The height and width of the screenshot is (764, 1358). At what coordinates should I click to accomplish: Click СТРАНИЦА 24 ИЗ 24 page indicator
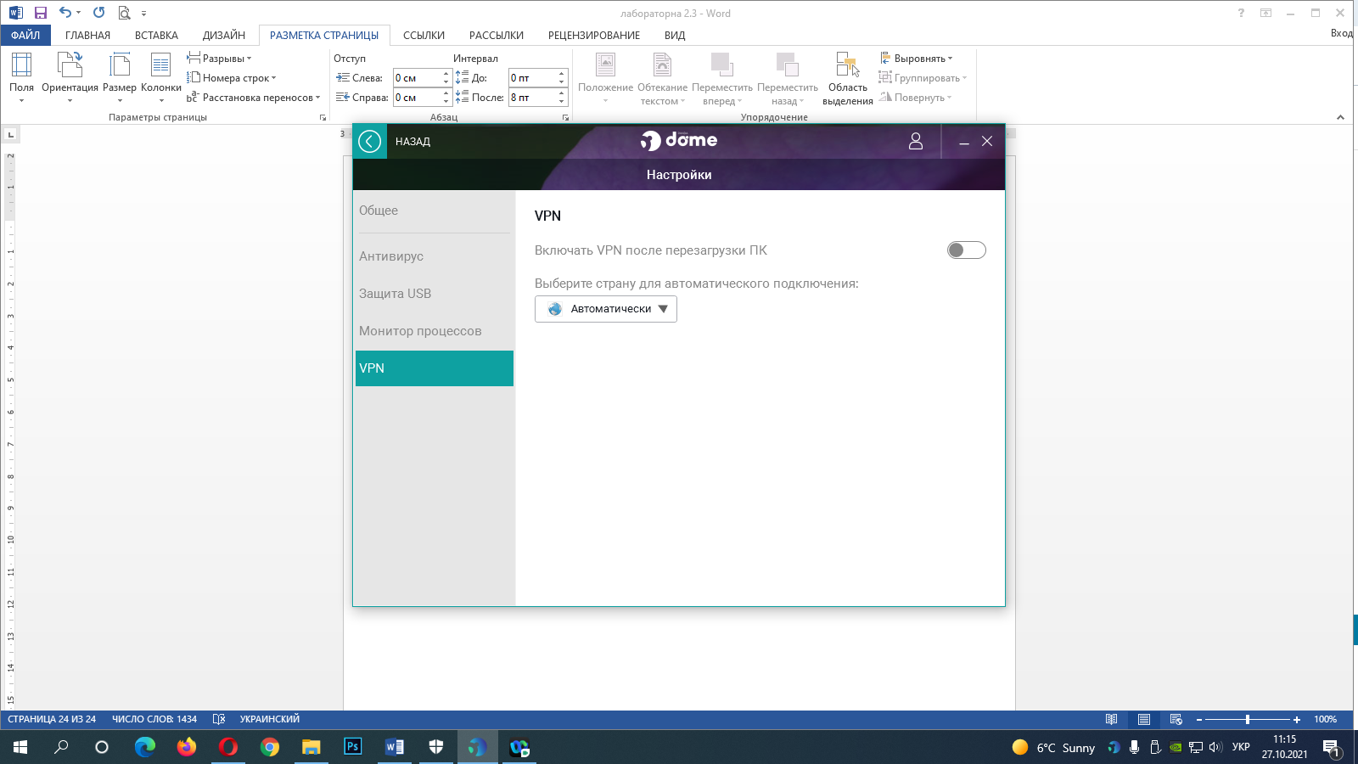tap(52, 719)
